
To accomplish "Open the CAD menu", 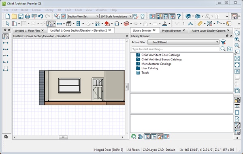I will 68,10.
